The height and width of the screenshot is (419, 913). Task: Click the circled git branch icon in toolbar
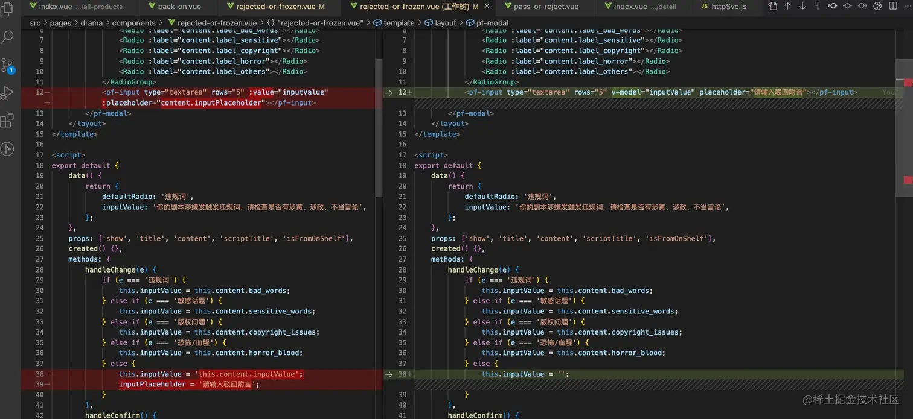coord(877,6)
